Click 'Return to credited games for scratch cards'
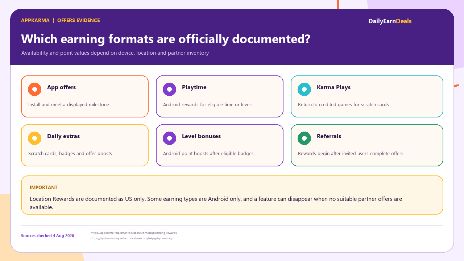 pyautogui.click(x=343, y=105)
